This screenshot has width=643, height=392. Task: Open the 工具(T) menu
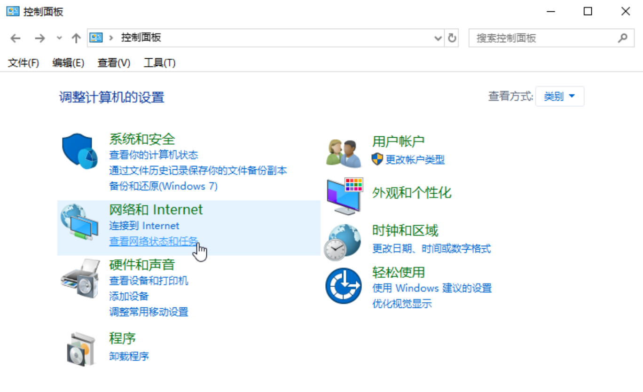pos(159,63)
